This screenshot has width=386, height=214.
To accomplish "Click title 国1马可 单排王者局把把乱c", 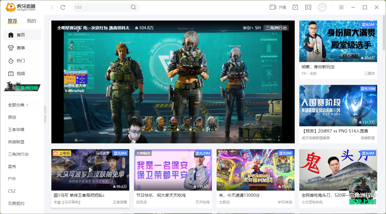I will tap(79, 195).
